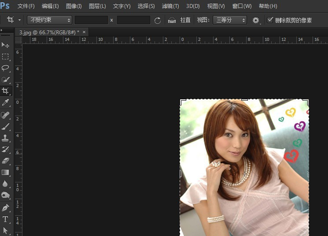Viewport: 328px width, 236px height.
Task: Select the Eyedropper tool
Action: pyautogui.click(x=5, y=102)
